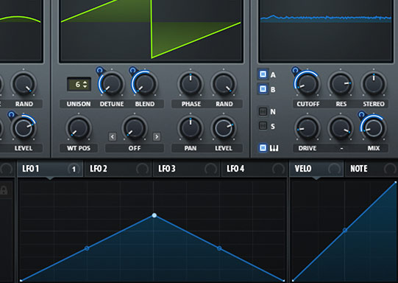398x283 pixels.
Task: Click the NOTE mod source handle
Action: click(390, 169)
